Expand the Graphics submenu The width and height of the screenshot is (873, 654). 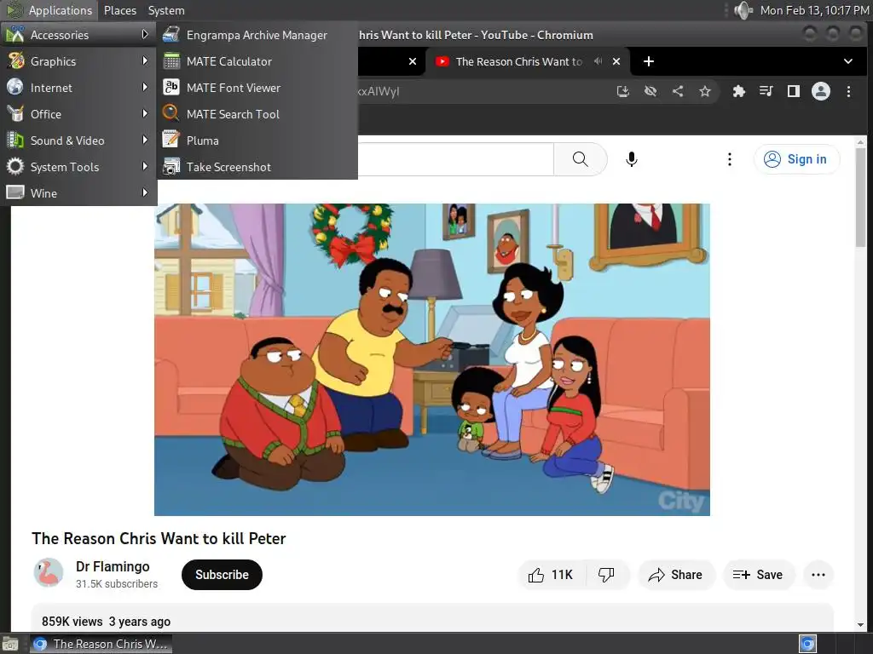coord(78,61)
